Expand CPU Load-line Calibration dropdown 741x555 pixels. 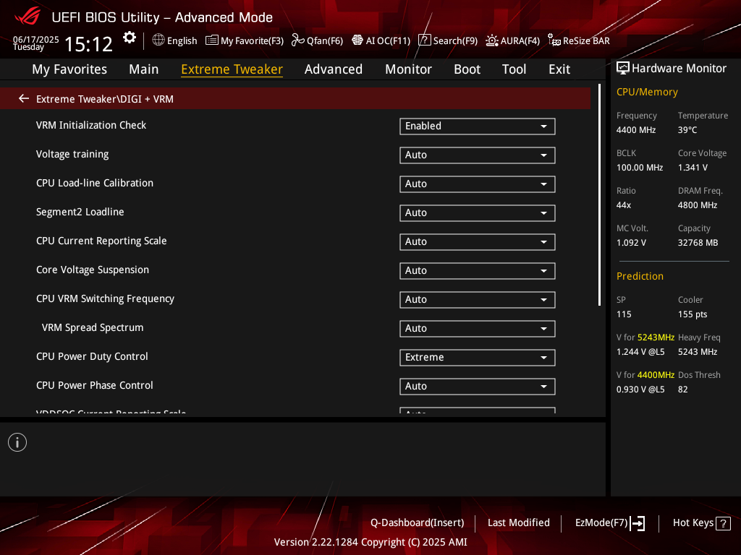pyautogui.click(x=477, y=184)
